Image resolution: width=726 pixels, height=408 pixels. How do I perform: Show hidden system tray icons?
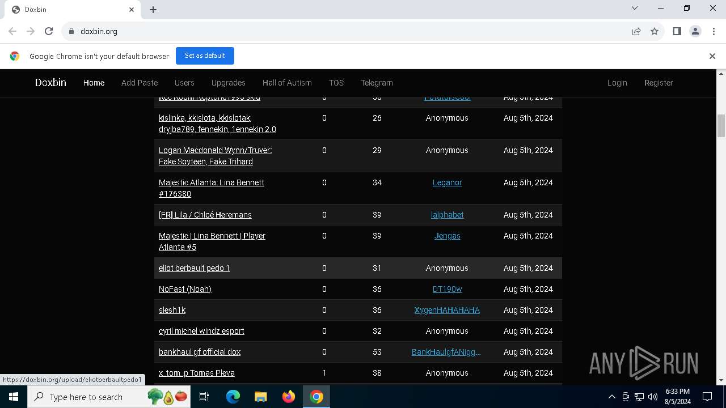tap(612, 397)
